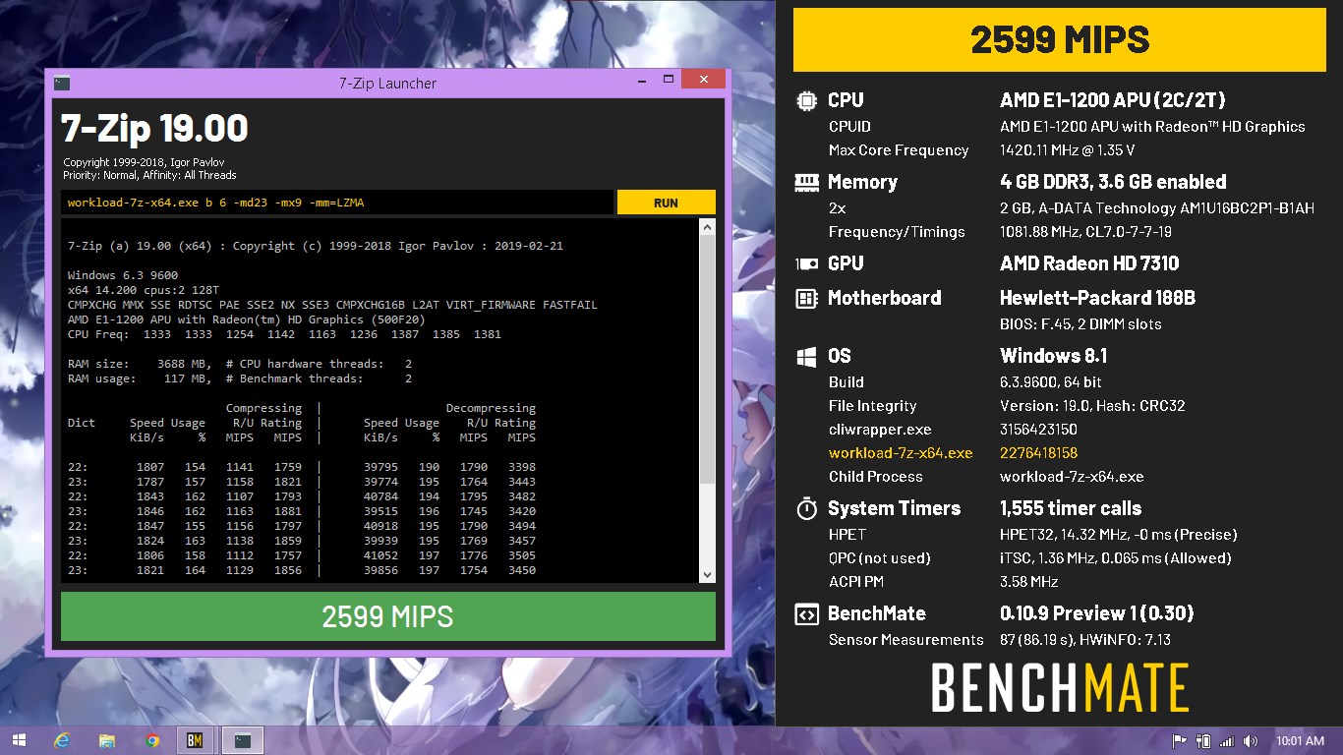Focus the workload command line input
The image size is (1343, 755).
point(336,203)
